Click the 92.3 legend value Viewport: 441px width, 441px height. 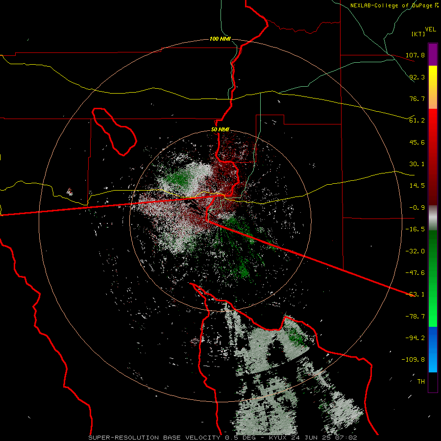pyautogui.click(x=417, y=77)
